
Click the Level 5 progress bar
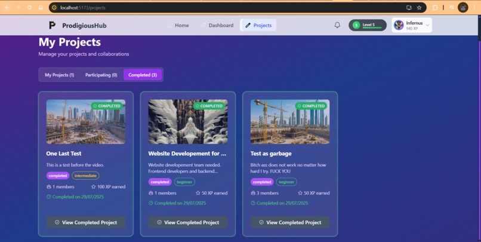tap(372, 28)
